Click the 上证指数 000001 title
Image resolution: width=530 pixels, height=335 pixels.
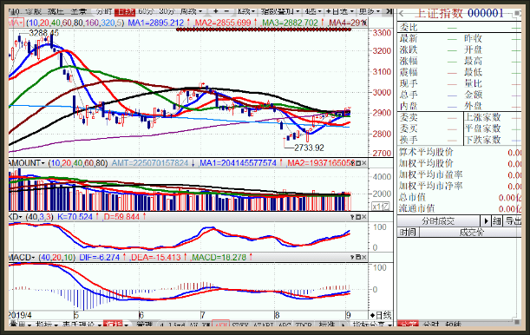[460, 13]
